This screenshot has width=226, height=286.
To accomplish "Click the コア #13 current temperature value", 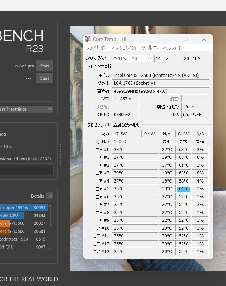I will tap(135, 252).
